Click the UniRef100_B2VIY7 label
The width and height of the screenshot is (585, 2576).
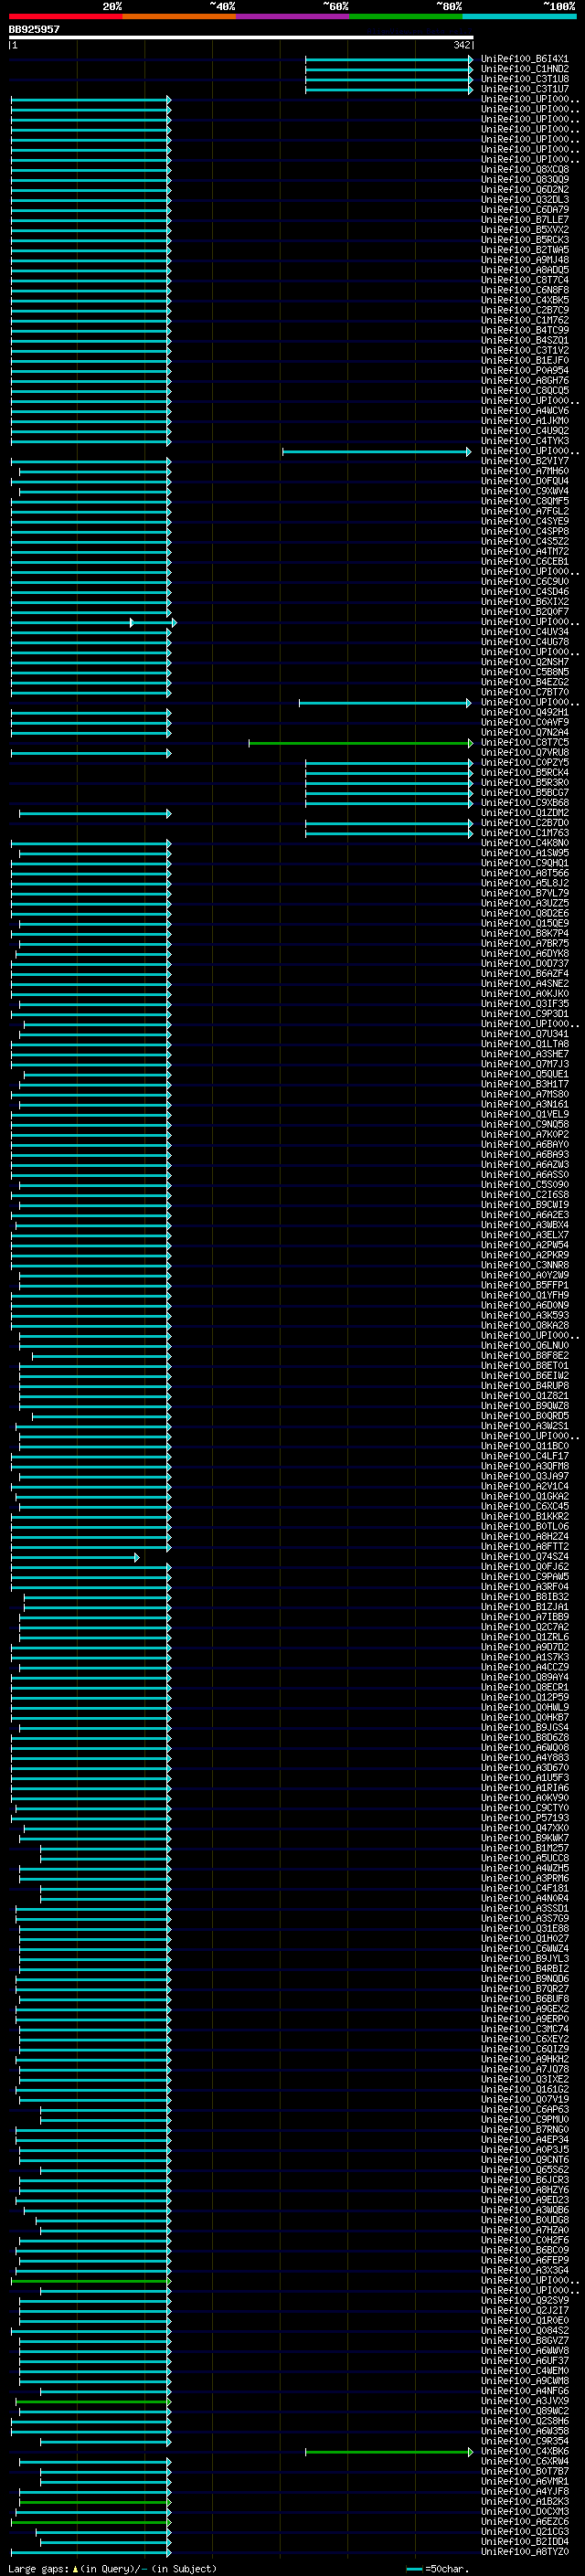(x=525, y=461)
